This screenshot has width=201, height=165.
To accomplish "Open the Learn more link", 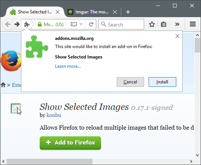I will point(68,66).
